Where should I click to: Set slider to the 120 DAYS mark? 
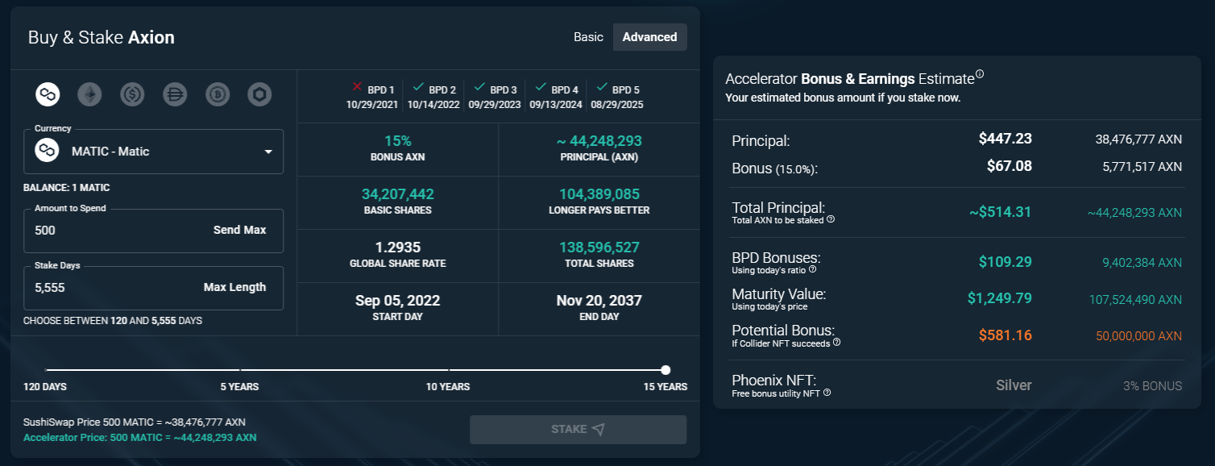click(x=46, y=370)
